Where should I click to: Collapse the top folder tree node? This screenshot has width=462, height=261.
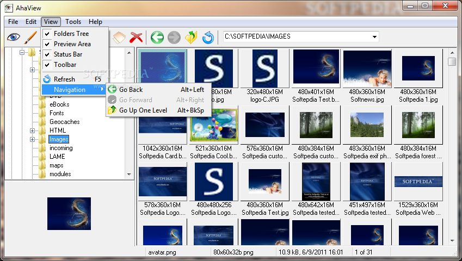coord(22,52)
